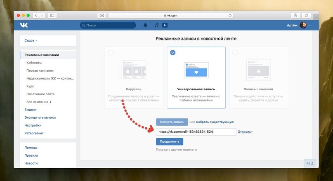The width and height of the screenshot is (333, 181).
Task: Open a new tab with plus button
Action: 316,17
